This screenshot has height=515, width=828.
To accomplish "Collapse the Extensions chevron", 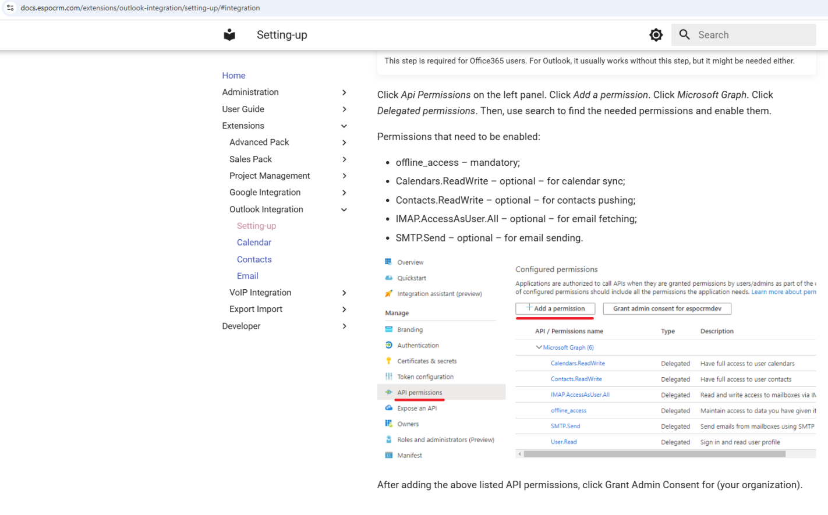I will pyautogui.click(x=344, y=126).
